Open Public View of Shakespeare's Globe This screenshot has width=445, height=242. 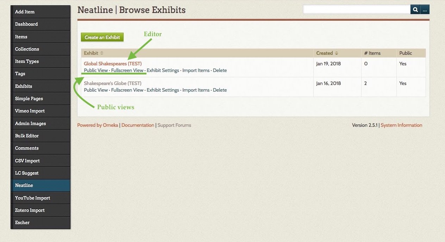tap(96, 90)
